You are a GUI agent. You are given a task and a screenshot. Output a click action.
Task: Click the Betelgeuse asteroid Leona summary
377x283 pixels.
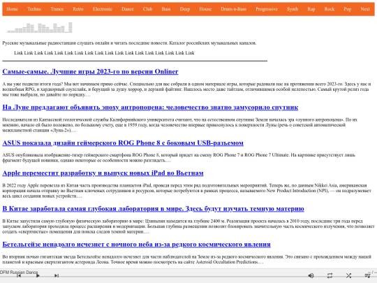pos(186,259)
